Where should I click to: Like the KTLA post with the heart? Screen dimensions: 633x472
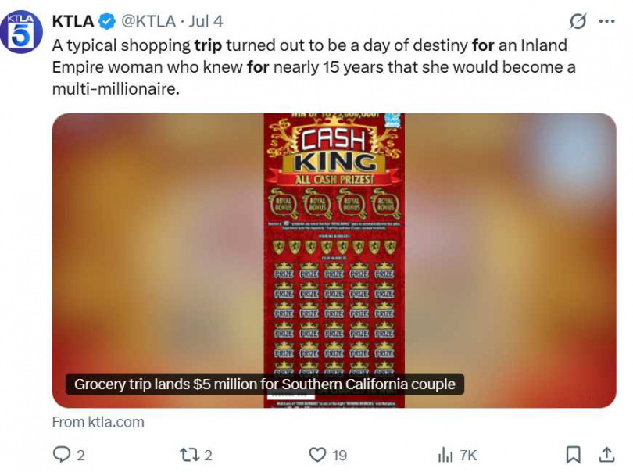[x=316, y=454]
